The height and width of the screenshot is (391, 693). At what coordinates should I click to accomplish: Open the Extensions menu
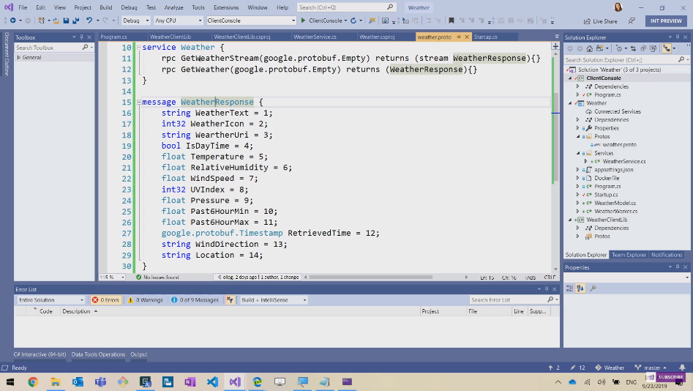click(225, 7)
